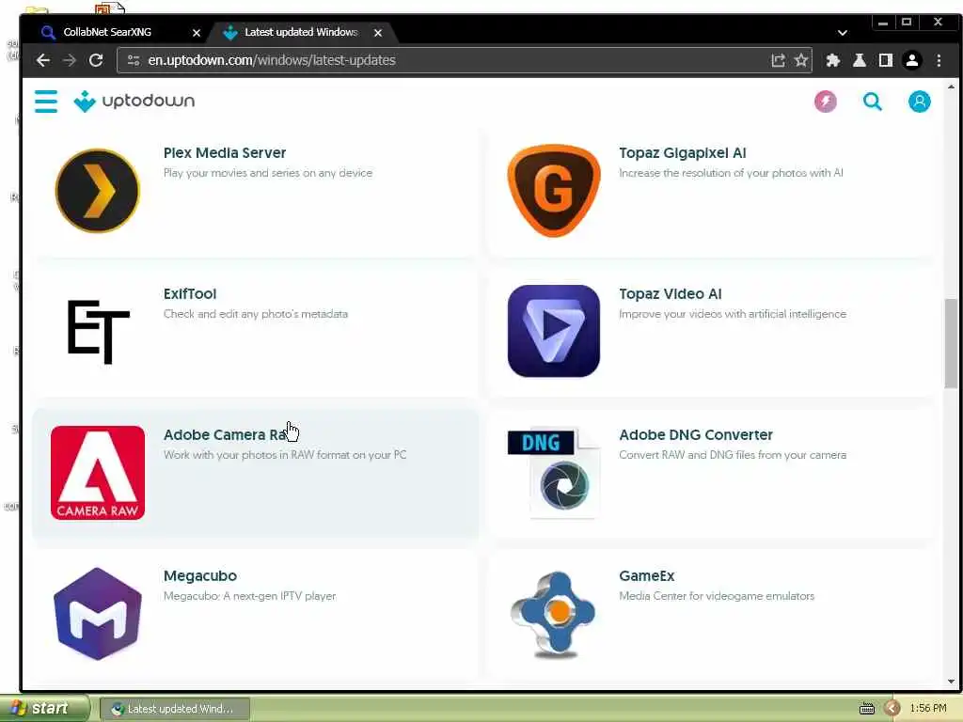Click 'Check and edit any photo's metadata' text
This screenshot has width=963, height=722.
pos(256,314)
